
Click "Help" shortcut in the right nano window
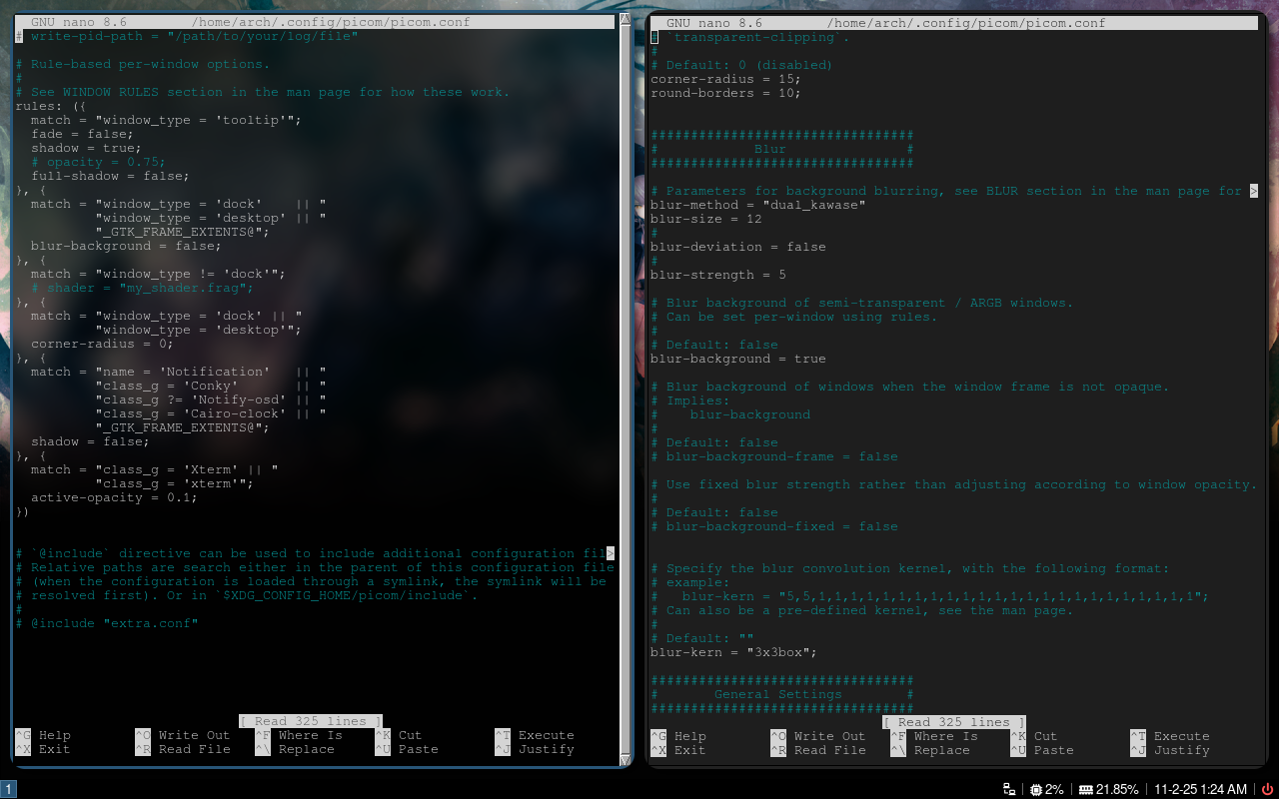(x=690, y=736)
